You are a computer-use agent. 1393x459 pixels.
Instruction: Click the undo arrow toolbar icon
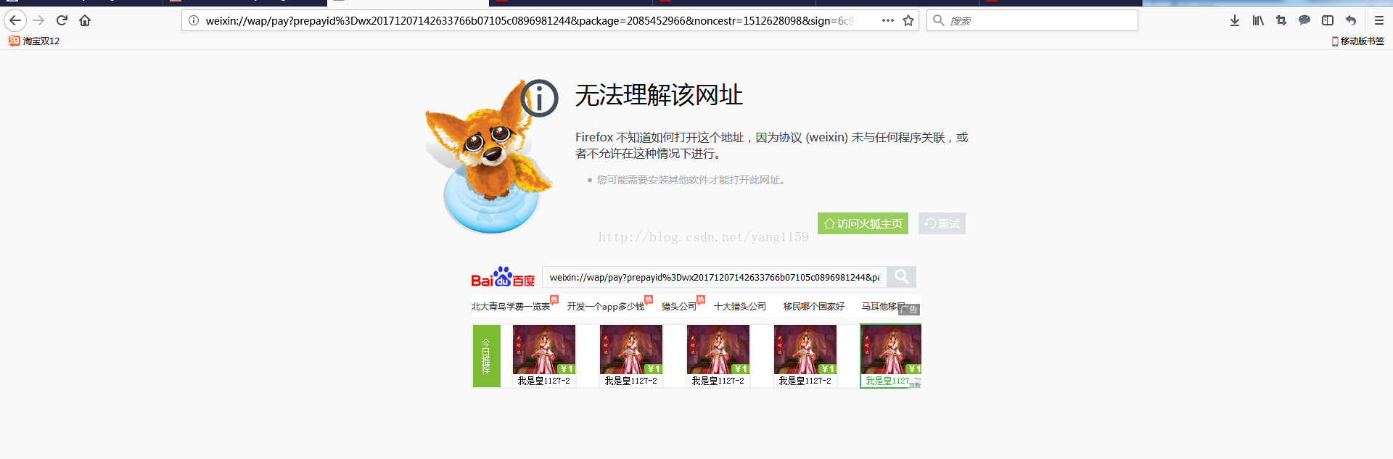pos(1351,20)
